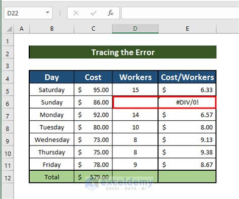Select the workers cell with 14
239x199 pixels.
135,115
